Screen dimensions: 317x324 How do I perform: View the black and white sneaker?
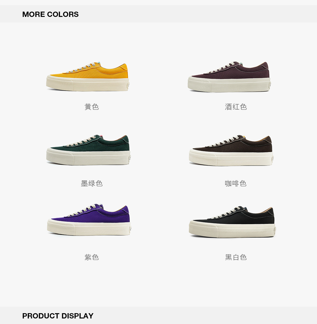[232, 222]
